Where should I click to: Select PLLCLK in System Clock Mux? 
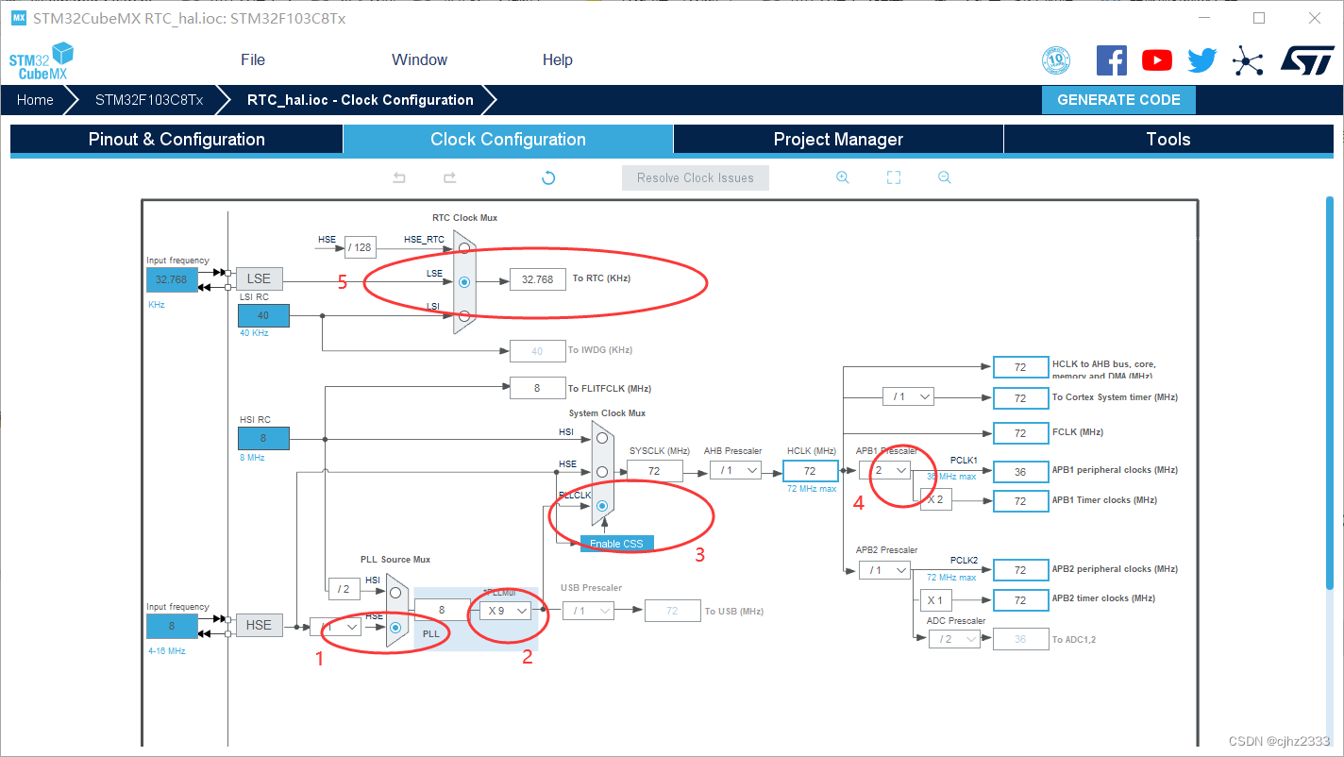[601, 506]
